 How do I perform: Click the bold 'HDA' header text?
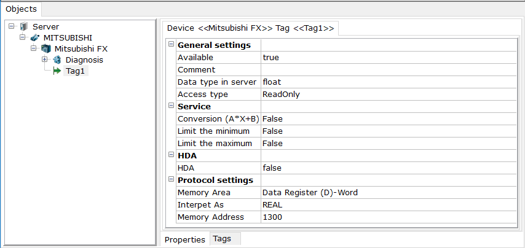187,156
